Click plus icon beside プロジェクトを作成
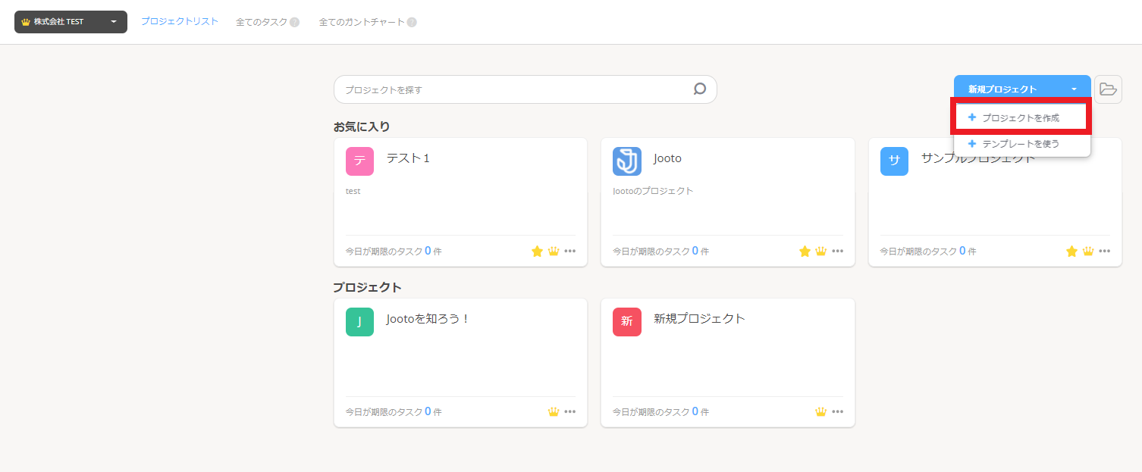 click(x=972, y=117)
